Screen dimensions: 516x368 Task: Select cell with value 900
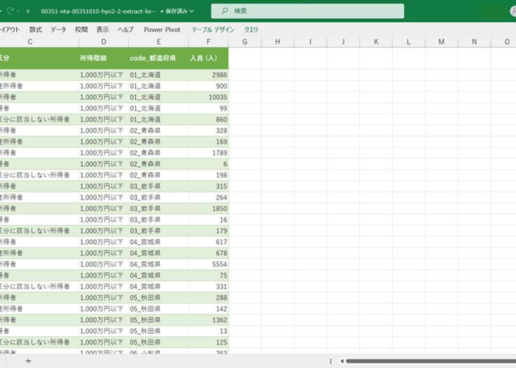[209, 86]
